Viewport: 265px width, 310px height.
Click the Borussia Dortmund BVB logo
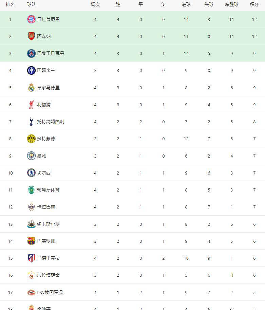tap(31, 139)
